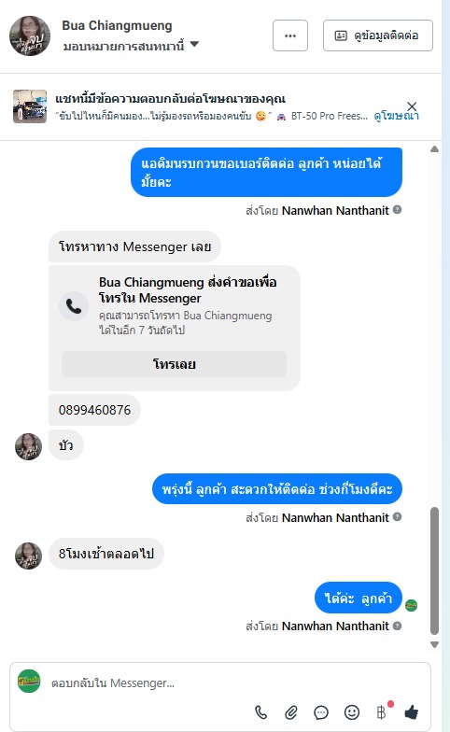
Task: Open the three-dots more options button
Action: click(290, 35)
